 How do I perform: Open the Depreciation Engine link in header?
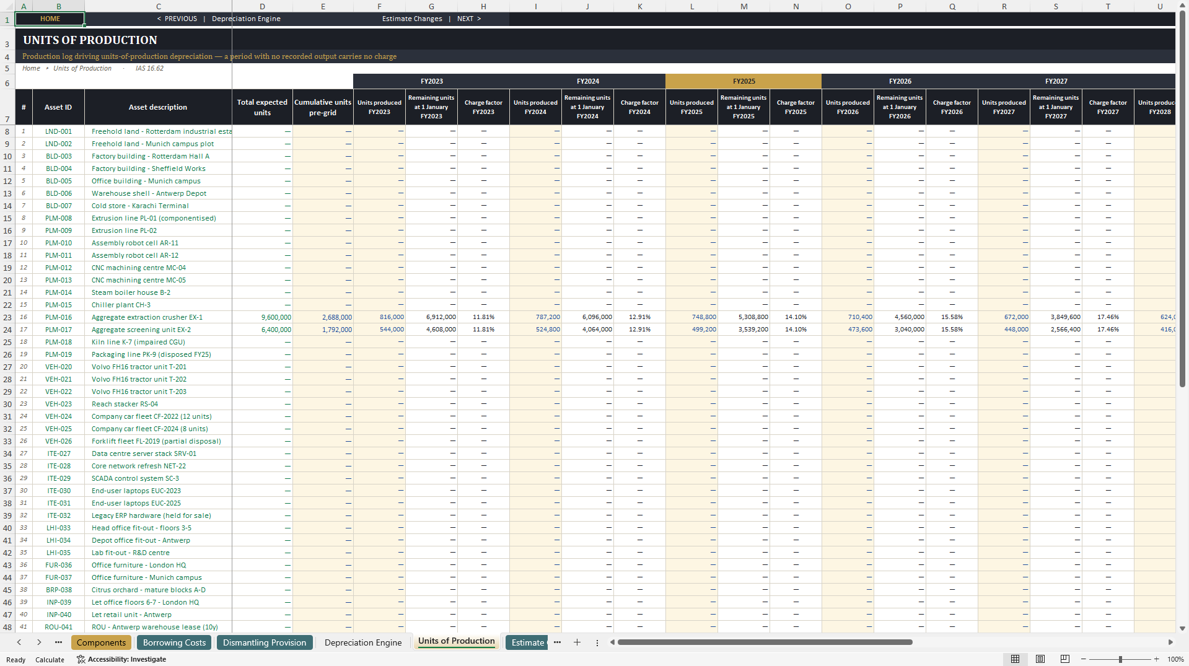point(246,19)
